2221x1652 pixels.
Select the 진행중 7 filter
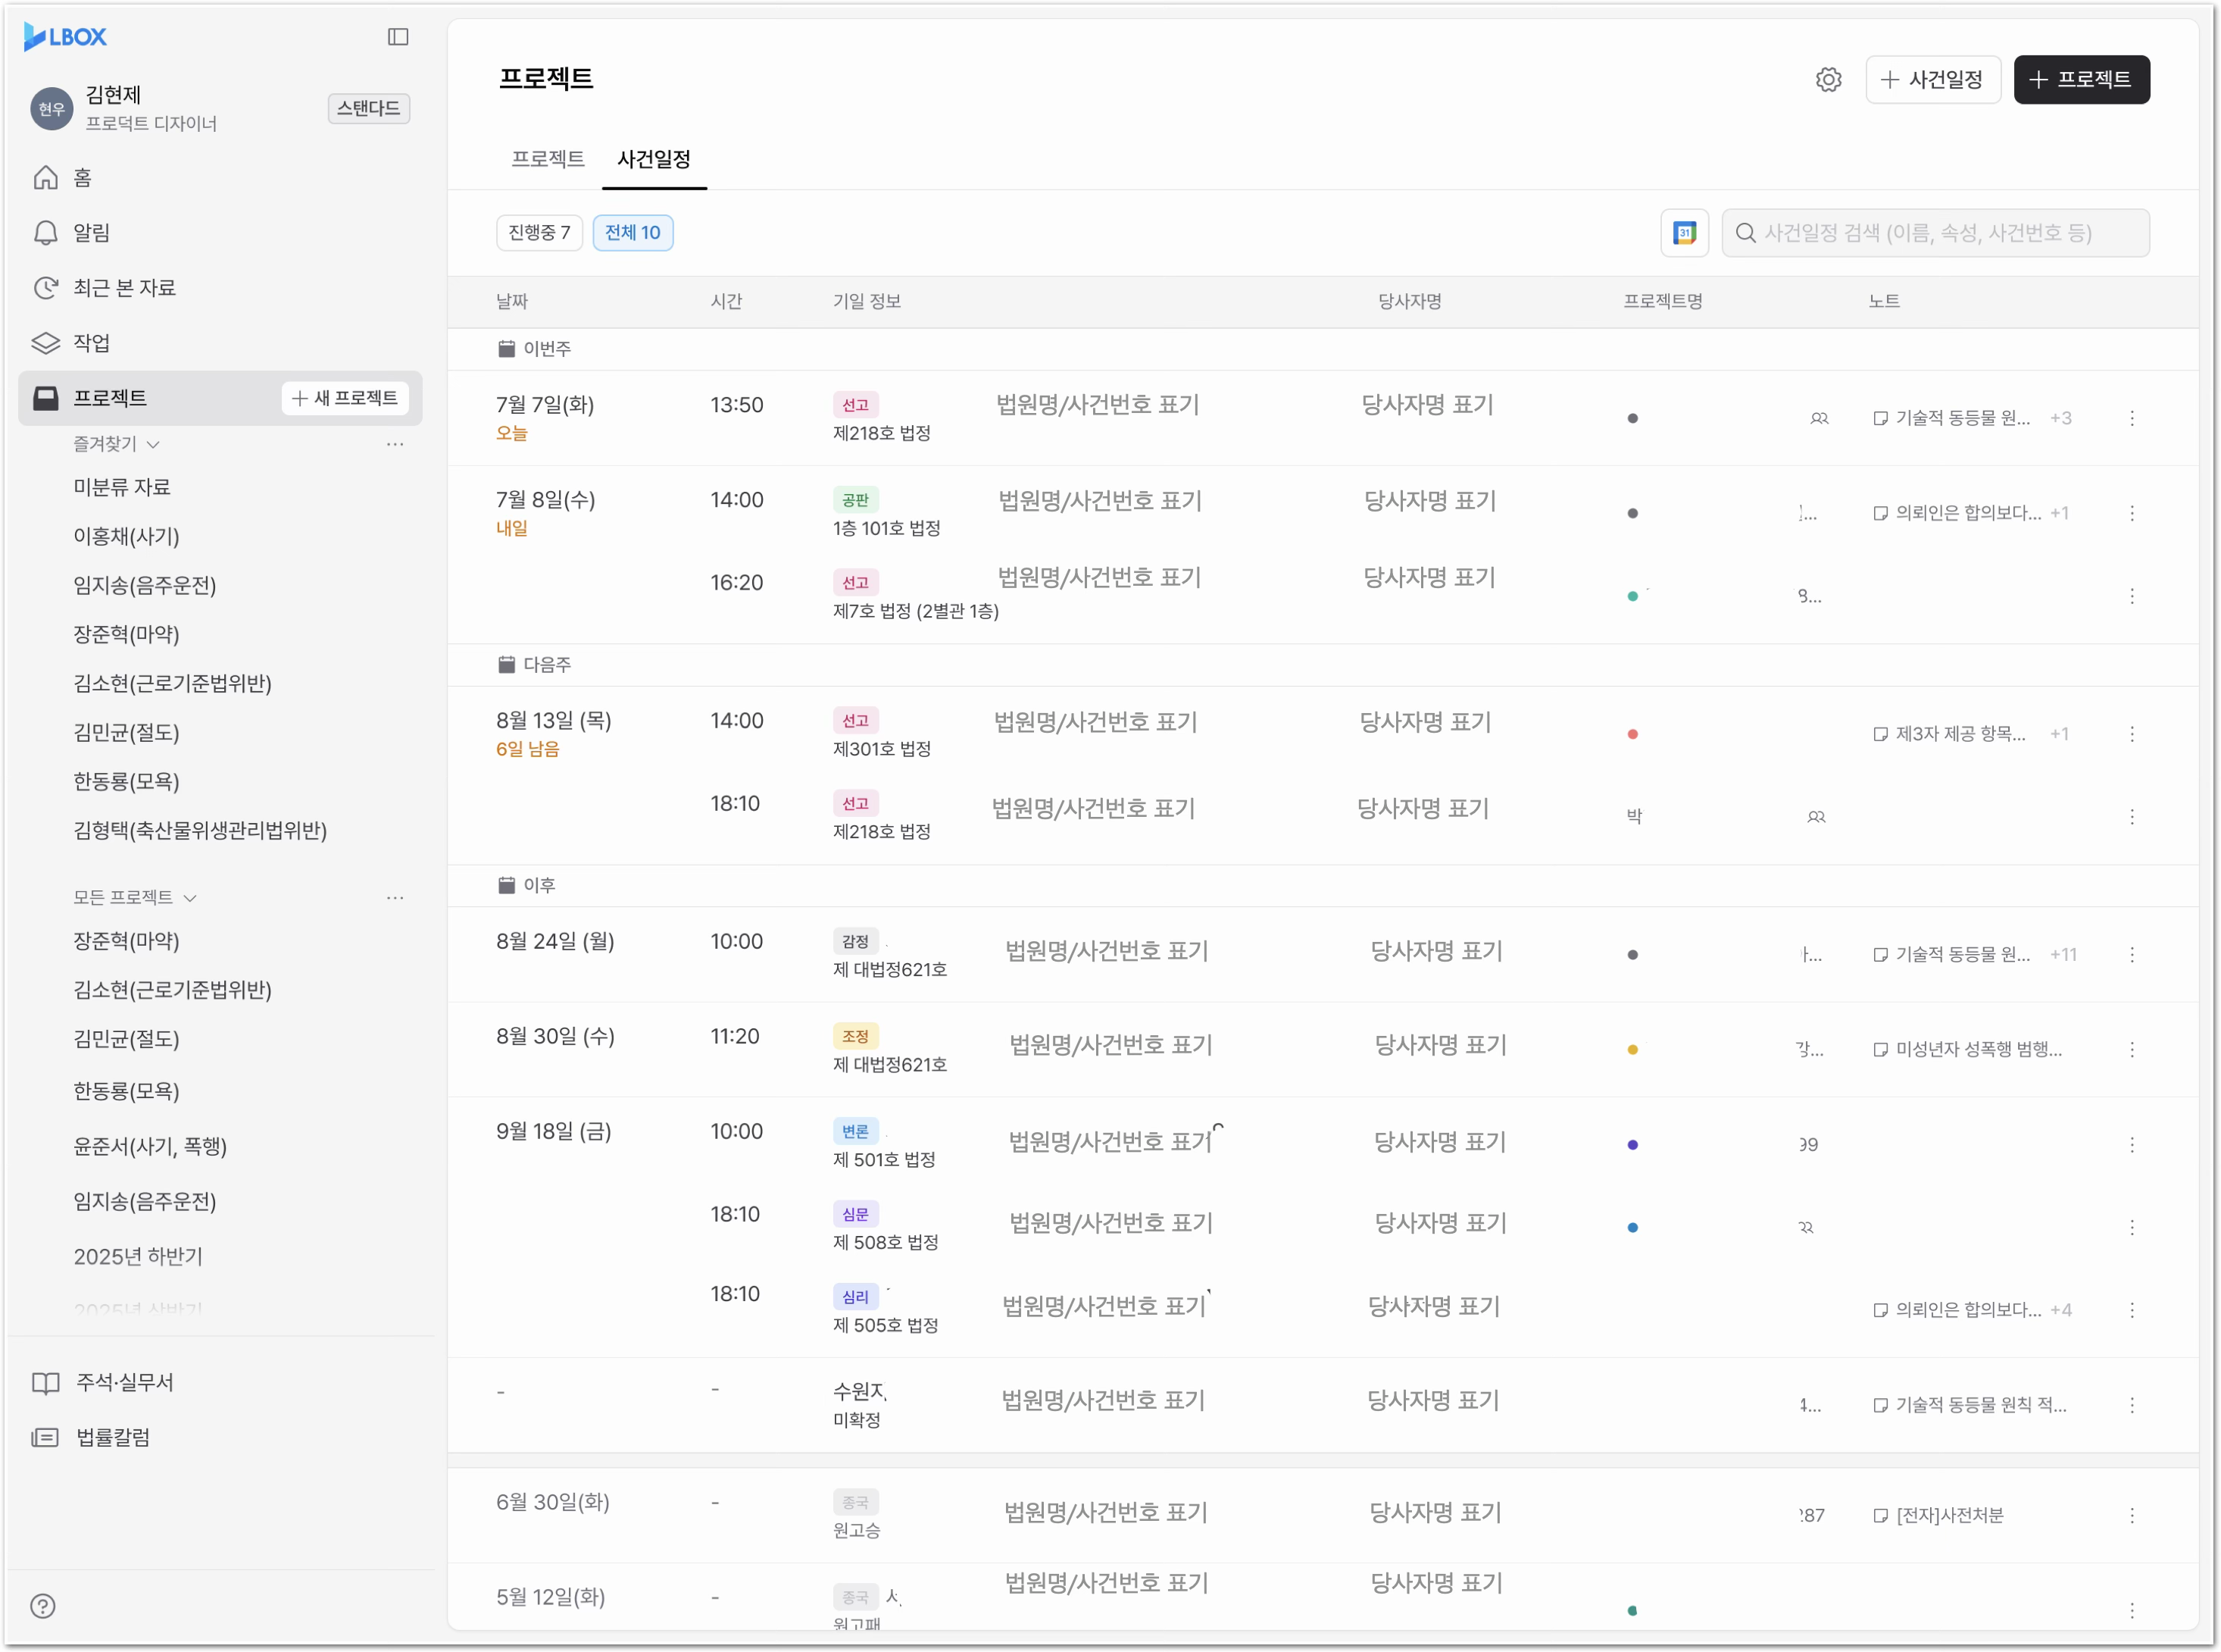(x=540, y=233)
